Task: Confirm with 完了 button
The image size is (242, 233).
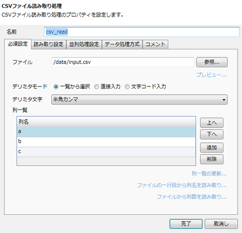Action: click(x=186, y=224)
